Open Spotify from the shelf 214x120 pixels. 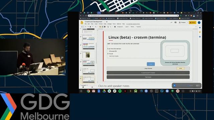tap(120, 91)
